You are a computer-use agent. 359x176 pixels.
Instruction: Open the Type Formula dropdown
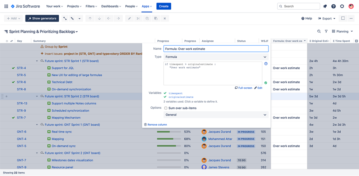[x=216, y=57]
